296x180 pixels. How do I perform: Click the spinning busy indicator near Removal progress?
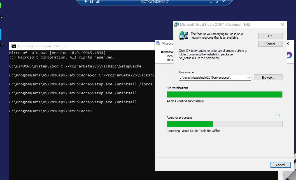coord(278,115)
